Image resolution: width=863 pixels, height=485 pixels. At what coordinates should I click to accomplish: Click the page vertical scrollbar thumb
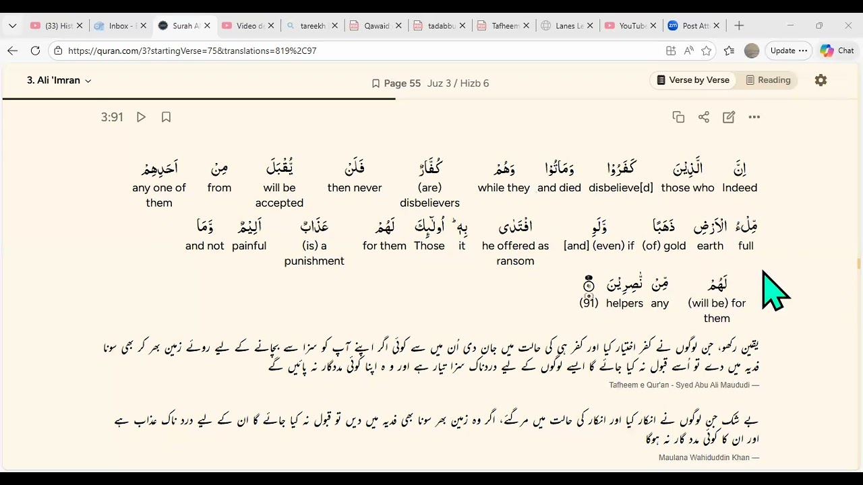pos(859,263)
